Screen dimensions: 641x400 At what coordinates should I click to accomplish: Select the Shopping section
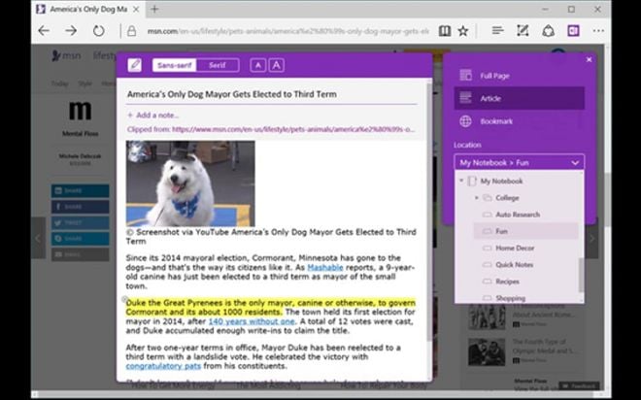pyautogui.click(x=510, y=298)
